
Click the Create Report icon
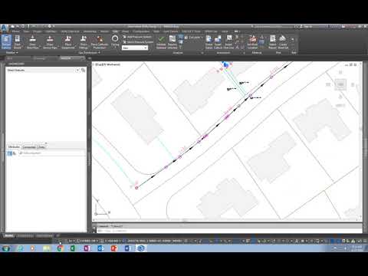[272, 42]
